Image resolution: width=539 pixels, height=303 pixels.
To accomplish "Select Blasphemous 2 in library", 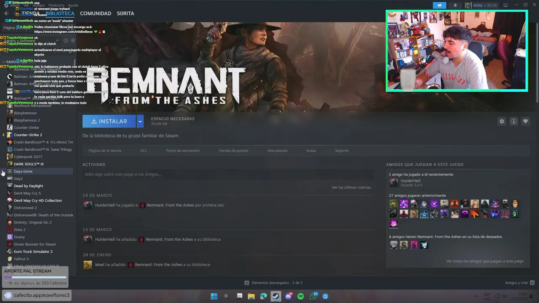I will click(x=40, y=120).
